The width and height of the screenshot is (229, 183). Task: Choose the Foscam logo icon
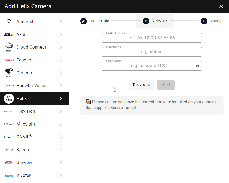tap(9, 60)
